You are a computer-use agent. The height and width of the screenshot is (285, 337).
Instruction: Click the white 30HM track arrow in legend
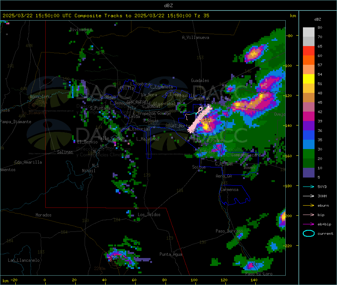pos(309,196)
